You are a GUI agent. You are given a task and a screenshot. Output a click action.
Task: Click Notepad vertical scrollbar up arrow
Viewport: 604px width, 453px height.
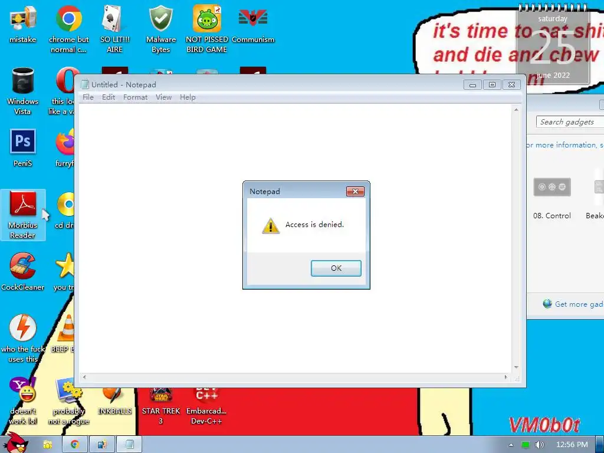[x=516, y=110]
